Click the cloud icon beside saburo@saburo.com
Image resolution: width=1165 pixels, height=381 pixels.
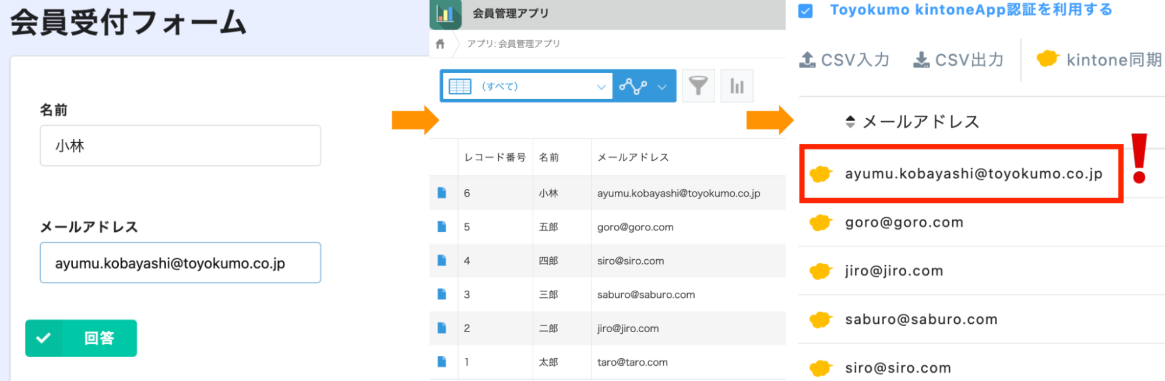coord(821,320)
